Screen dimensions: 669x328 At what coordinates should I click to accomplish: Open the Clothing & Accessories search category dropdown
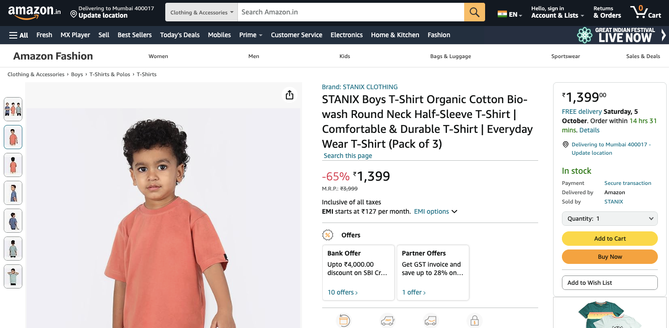[x=202, y=13]
